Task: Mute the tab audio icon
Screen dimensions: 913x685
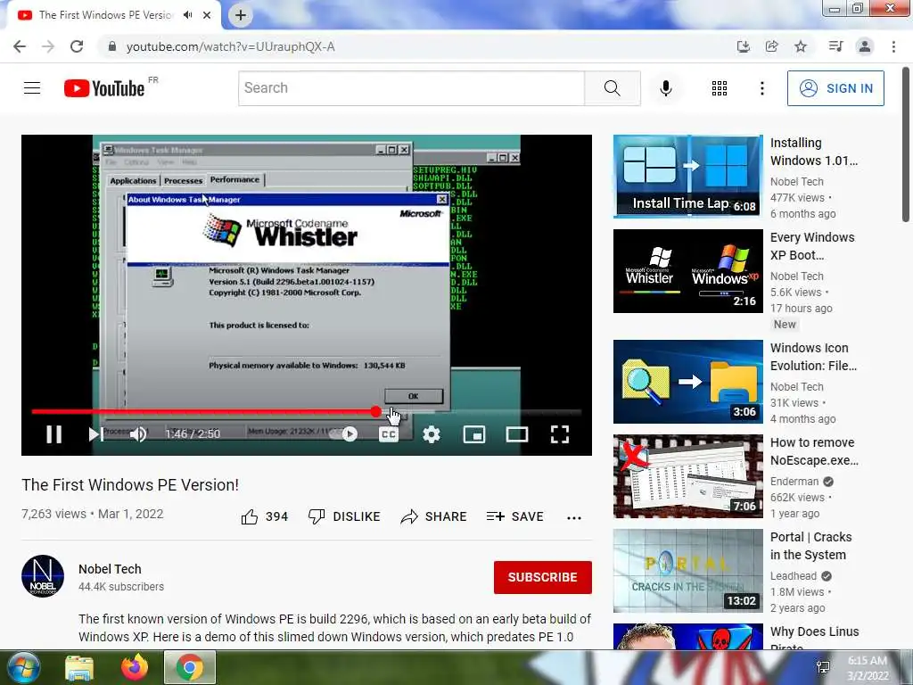Action: [x=187, y=15]
